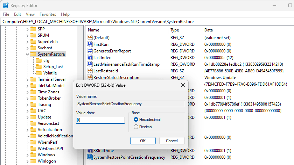Collapse the SystemRestore tree node
The image size is (294, 165).
[x=28, y=54]
